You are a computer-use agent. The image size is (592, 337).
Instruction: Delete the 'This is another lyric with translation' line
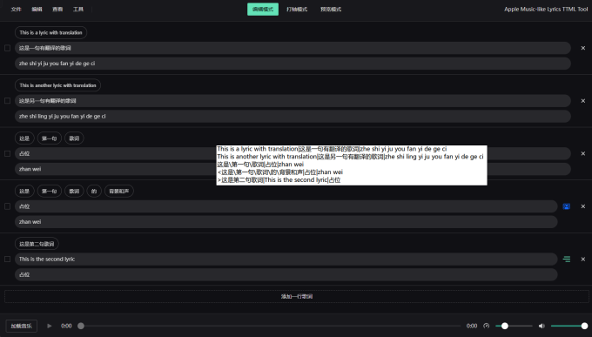(x=583, y=101)
